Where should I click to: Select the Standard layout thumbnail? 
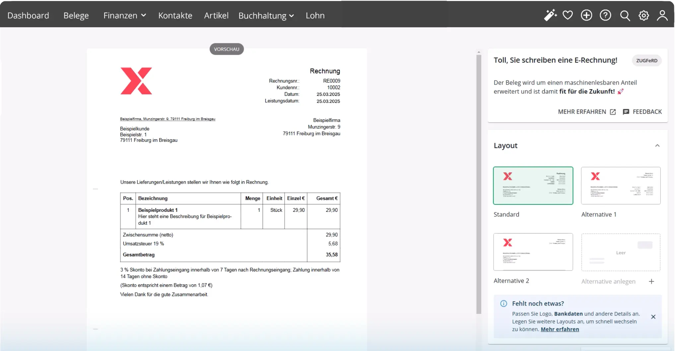tap(533, 186)
